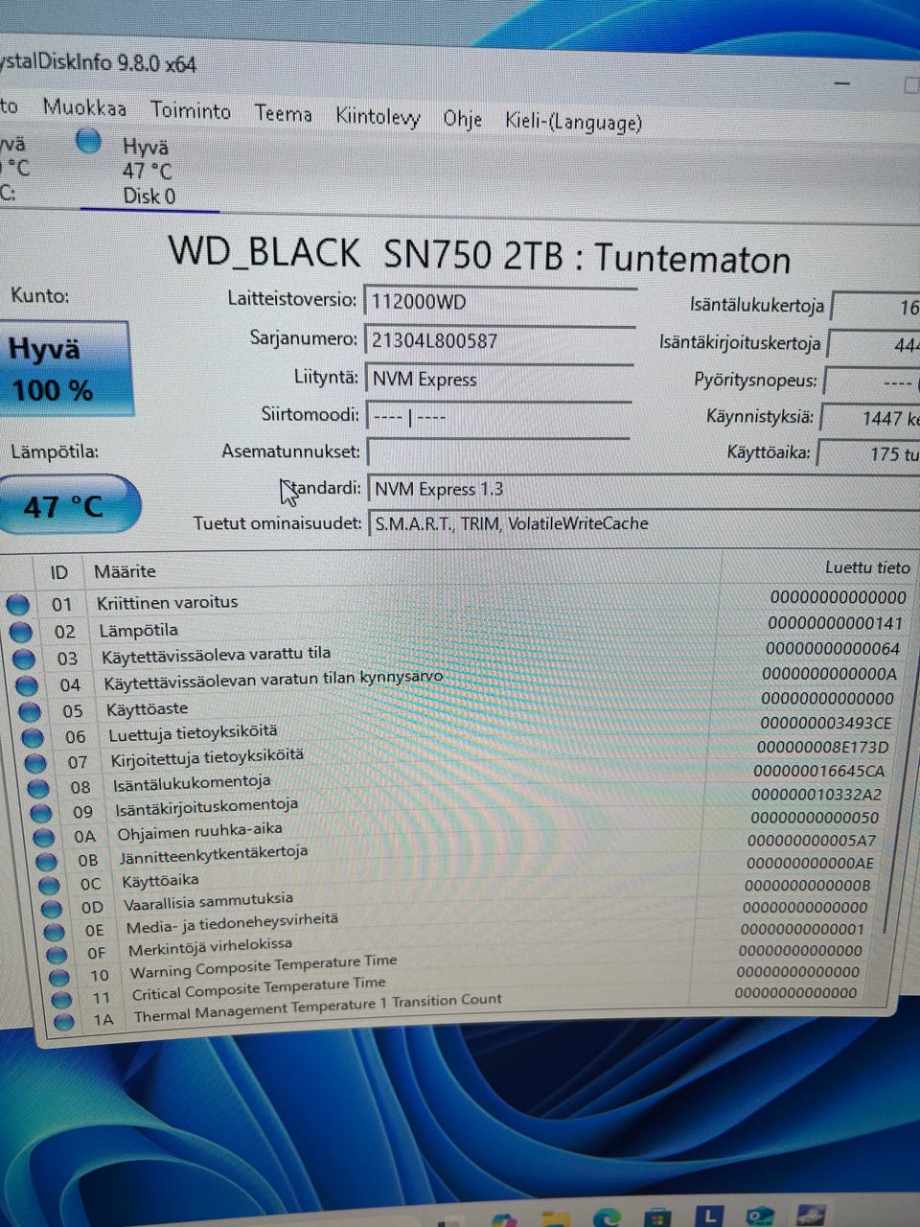Click status circle for Vaarallisia sammutuksia

pos(53,908)
